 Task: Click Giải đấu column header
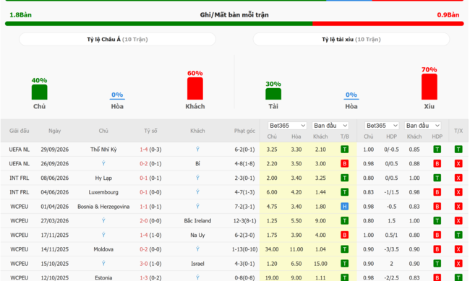click(20, 131)
